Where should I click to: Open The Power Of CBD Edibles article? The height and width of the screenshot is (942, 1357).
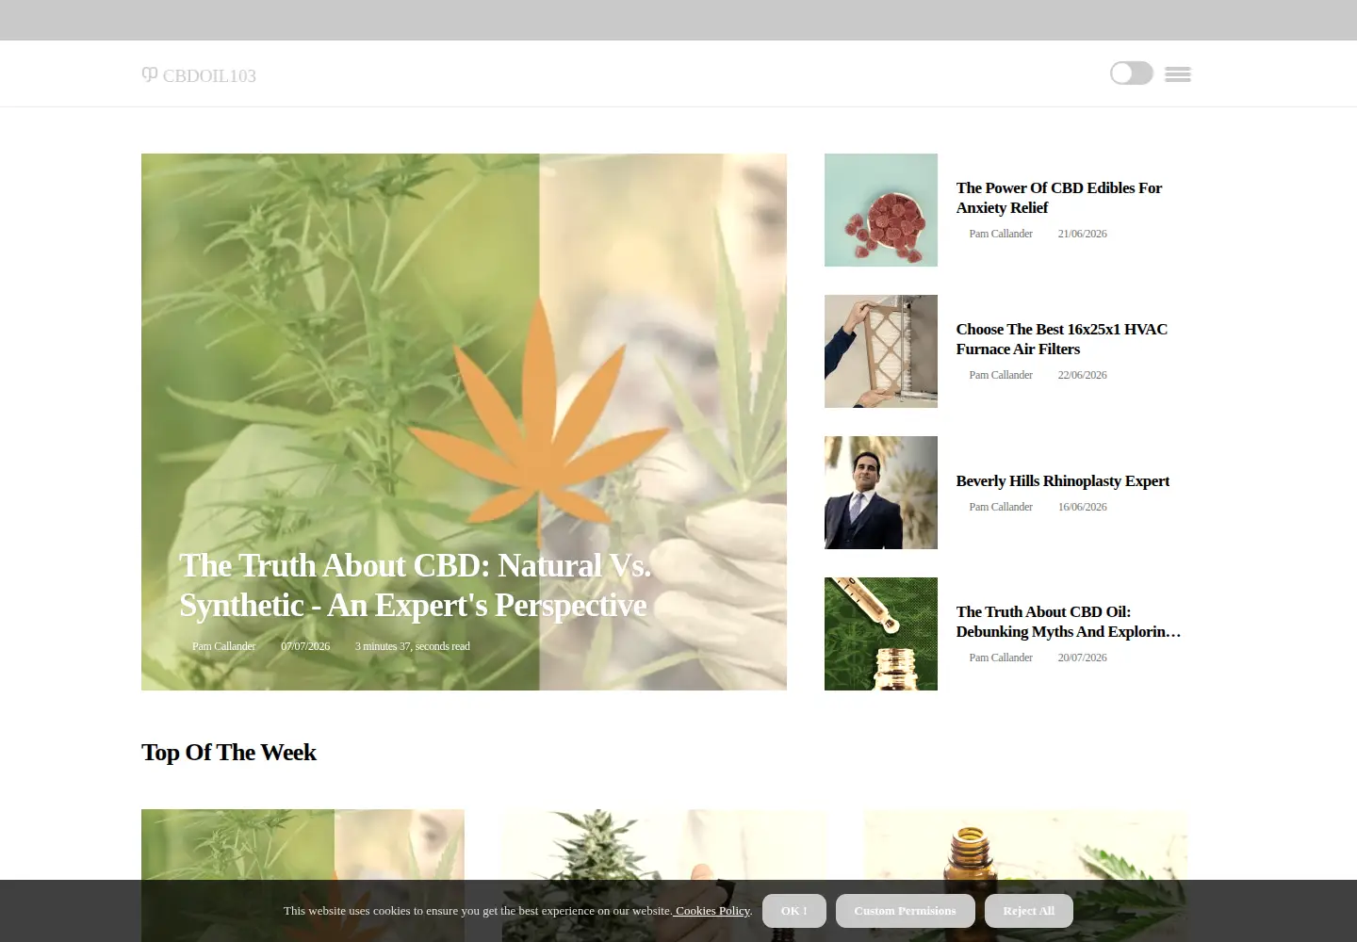point(1058,198)
